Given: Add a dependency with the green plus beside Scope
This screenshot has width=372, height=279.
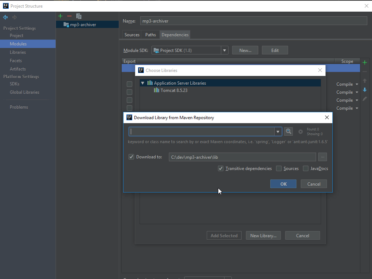Looking at the screenshot, I should click(365, 62).
